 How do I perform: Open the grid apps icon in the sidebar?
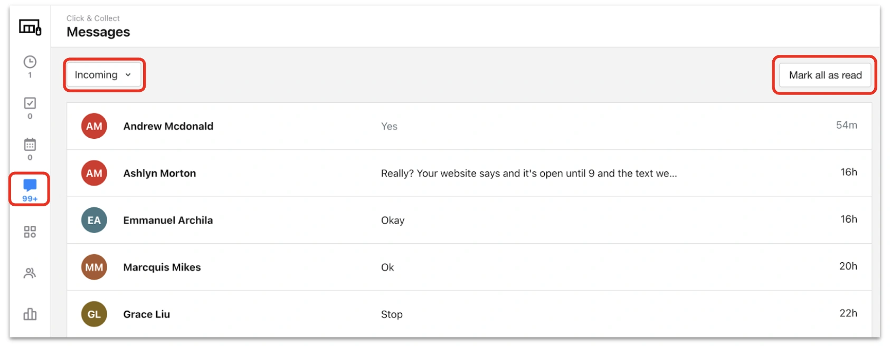coord(30,232)
